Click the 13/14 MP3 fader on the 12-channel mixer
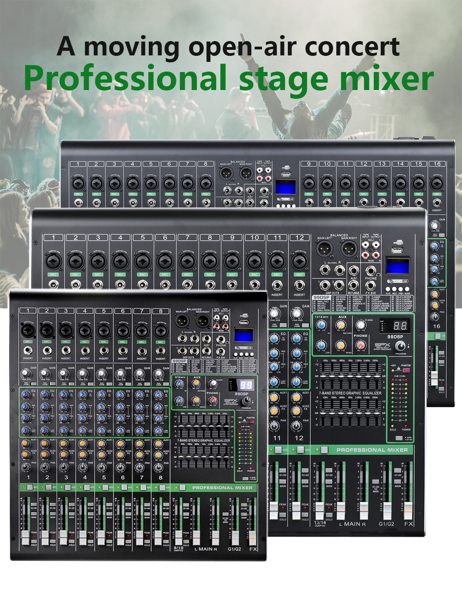The width and height of the screenshot is (462, 591). click(320, 511)
